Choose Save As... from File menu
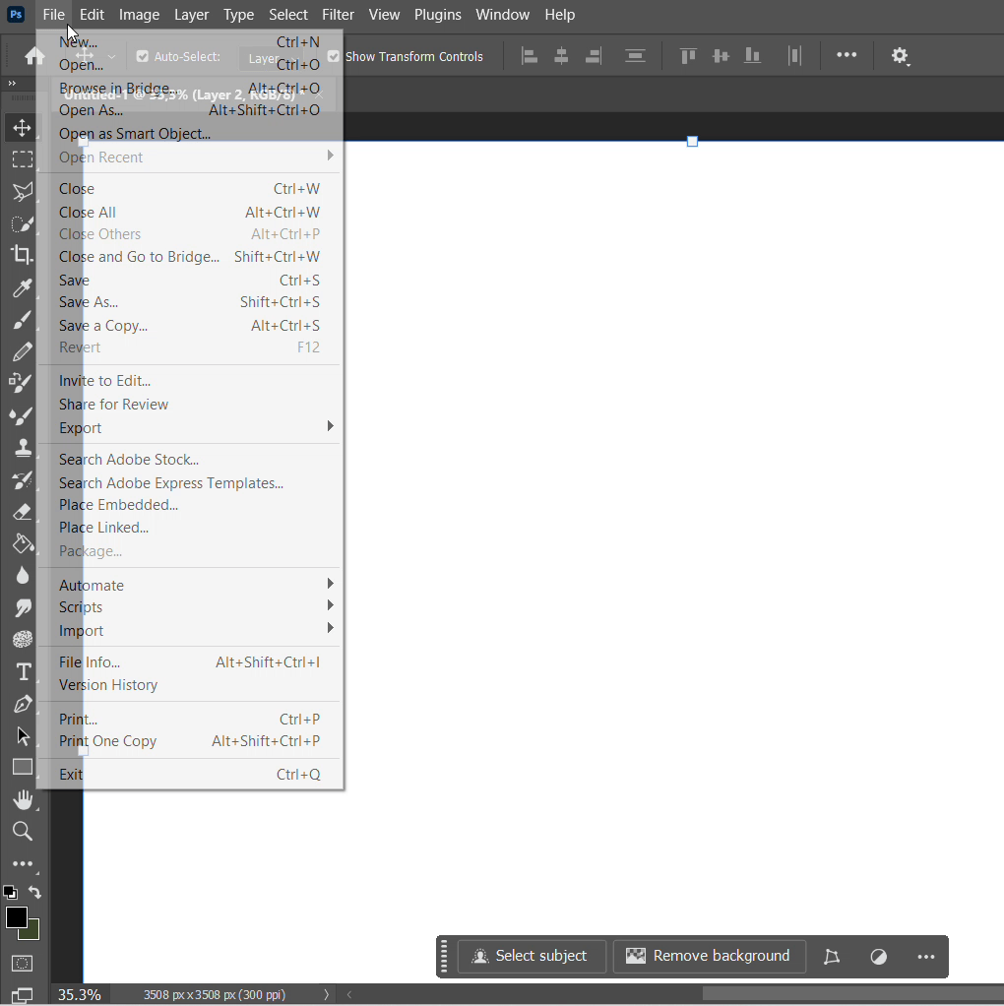The width and height of the screenshot is (1004, 1006). pyautogui.click(x=89, y=302)
